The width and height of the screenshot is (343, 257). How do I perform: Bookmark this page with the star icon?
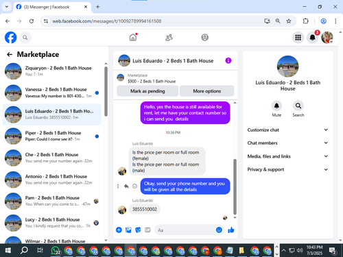click(289, 21)
